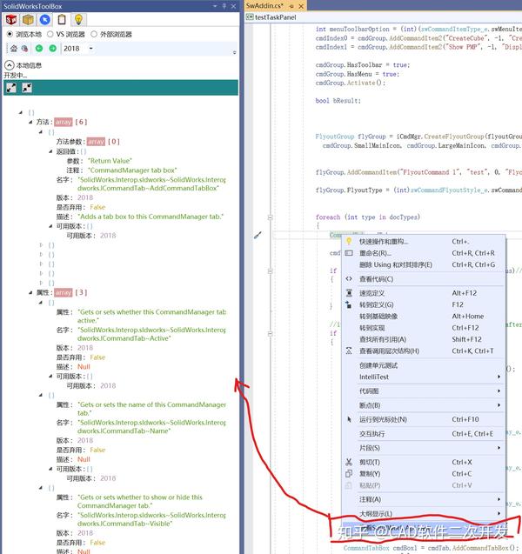Open the blue cursor arrow tab
The image size is (522, 554).
45,20
